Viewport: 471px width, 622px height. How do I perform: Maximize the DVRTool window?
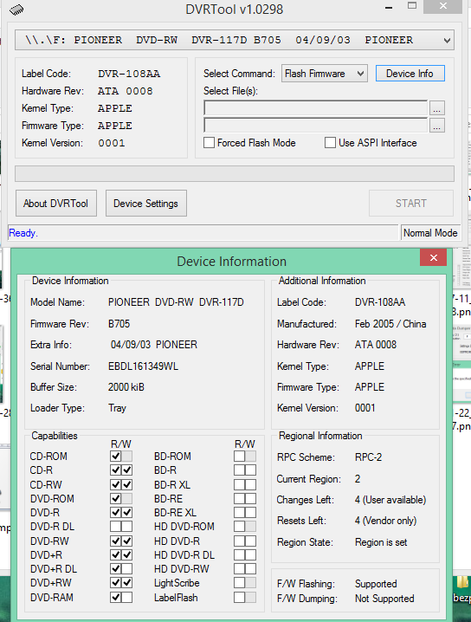pyautogui.click(x=412, y=6)
